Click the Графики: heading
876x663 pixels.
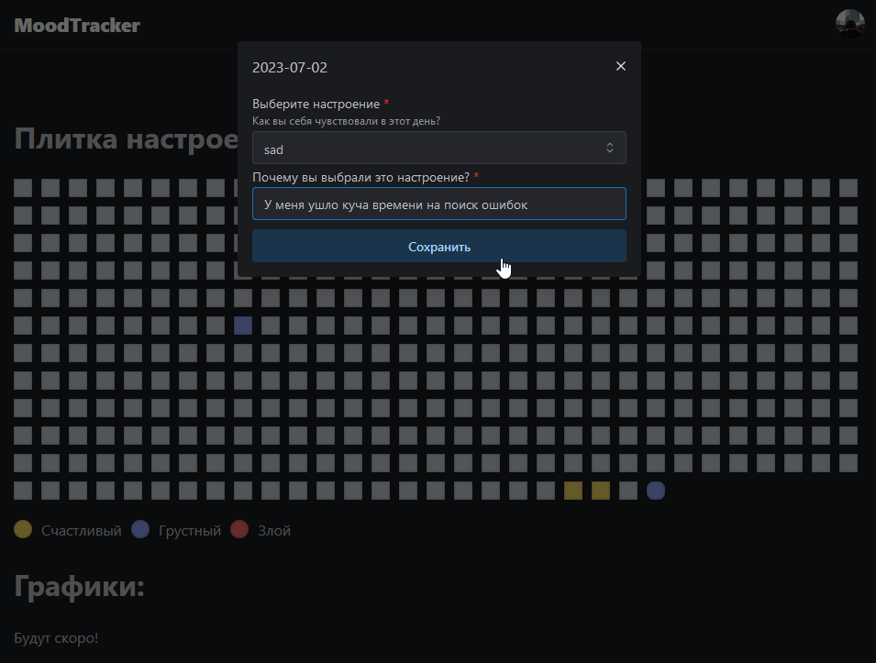pos(79,587)
